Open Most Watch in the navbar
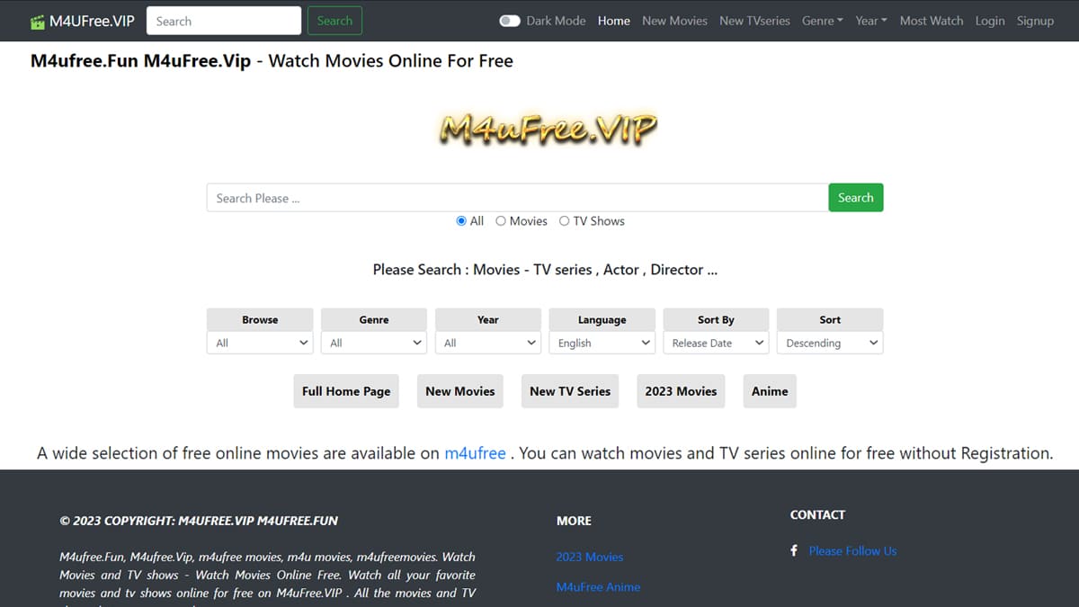Viewport: 1079px width, 607px height. [x=932, y=21]
